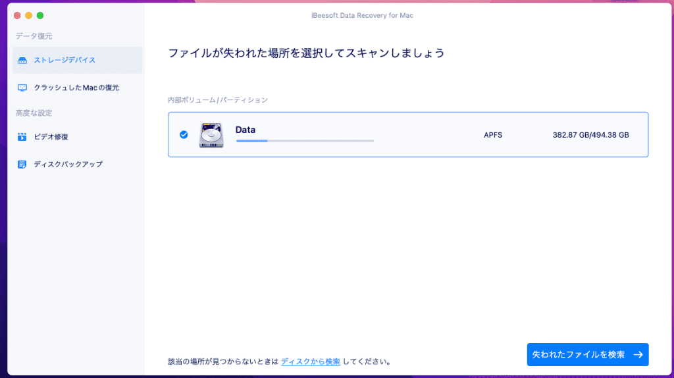Viewport: 674px width, 378px height.
Task: Click the Data volume usage bar
Action: click(x=305, y=141)
